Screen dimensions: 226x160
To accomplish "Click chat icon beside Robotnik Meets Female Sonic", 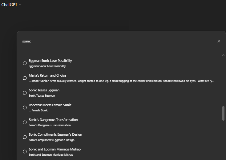I will pyautogui.click(x=25, y=108).
